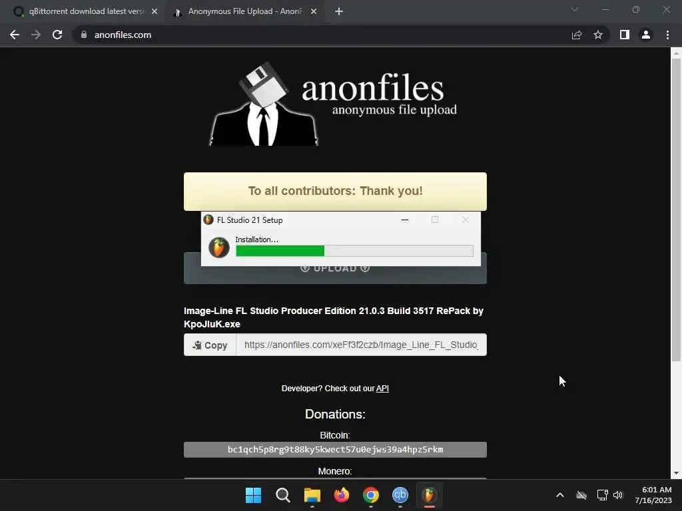Click the UPLOAD button
Screen dimensions: 682x511
point(336,275)
